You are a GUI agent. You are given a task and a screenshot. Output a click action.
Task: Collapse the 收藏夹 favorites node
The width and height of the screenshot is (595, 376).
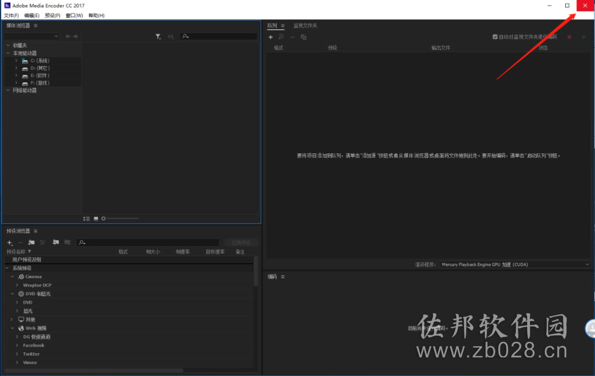[8, 46]
